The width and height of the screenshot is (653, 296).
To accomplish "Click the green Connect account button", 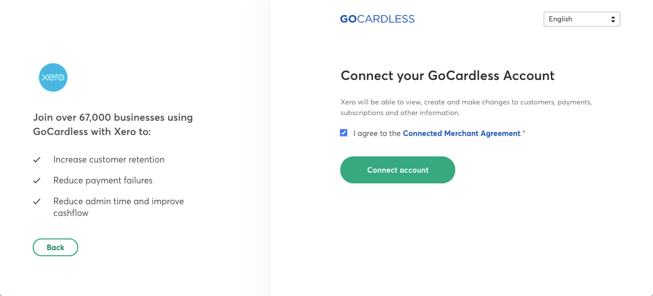I will coord(398,170).
